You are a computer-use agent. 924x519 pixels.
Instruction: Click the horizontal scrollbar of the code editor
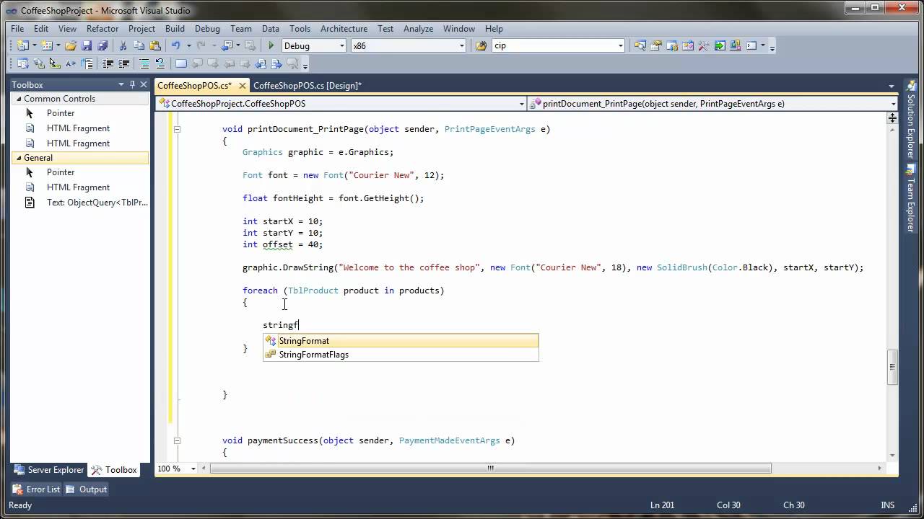point(491,469)
